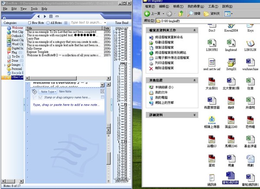Viewport: 260px width, 189px height.
Task: Select the To-Do category
Action: point(15,57)
